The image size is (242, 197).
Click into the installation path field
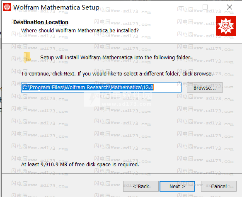click(101, 88)
